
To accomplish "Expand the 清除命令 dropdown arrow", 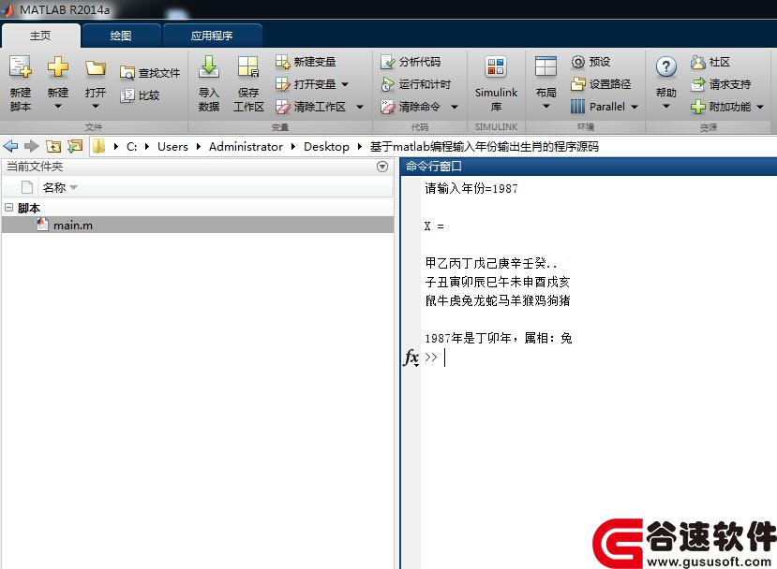I will point(454,107).
